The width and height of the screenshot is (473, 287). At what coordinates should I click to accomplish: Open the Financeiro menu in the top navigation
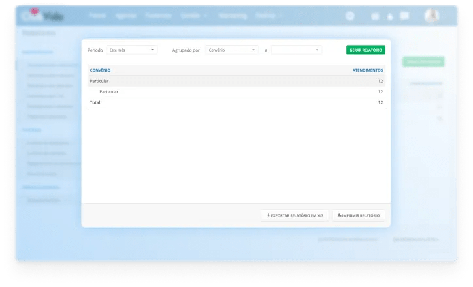[x=158, y=14]
